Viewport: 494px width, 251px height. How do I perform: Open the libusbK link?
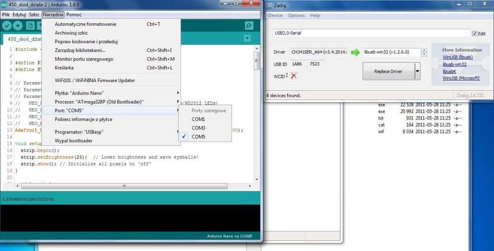[x=449, y=71]
